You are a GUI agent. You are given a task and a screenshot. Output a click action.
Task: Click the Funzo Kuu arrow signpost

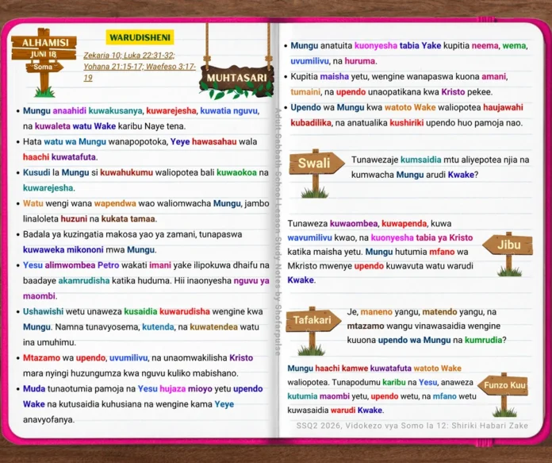tap(504, 394)
